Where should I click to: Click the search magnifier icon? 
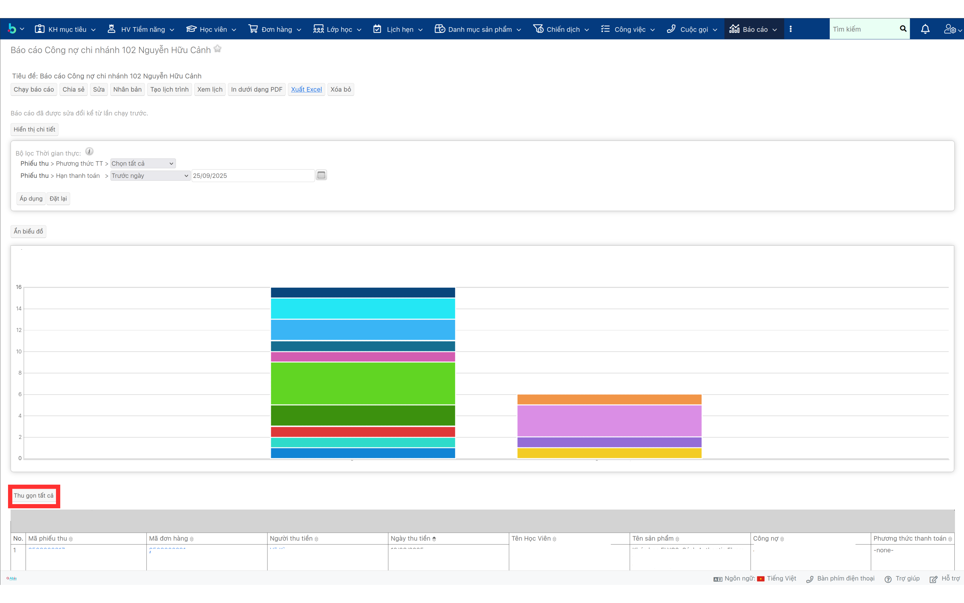pos(903,29)
